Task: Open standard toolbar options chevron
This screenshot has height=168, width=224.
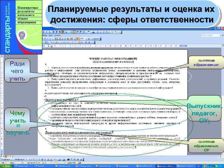Action: [100, 39]
